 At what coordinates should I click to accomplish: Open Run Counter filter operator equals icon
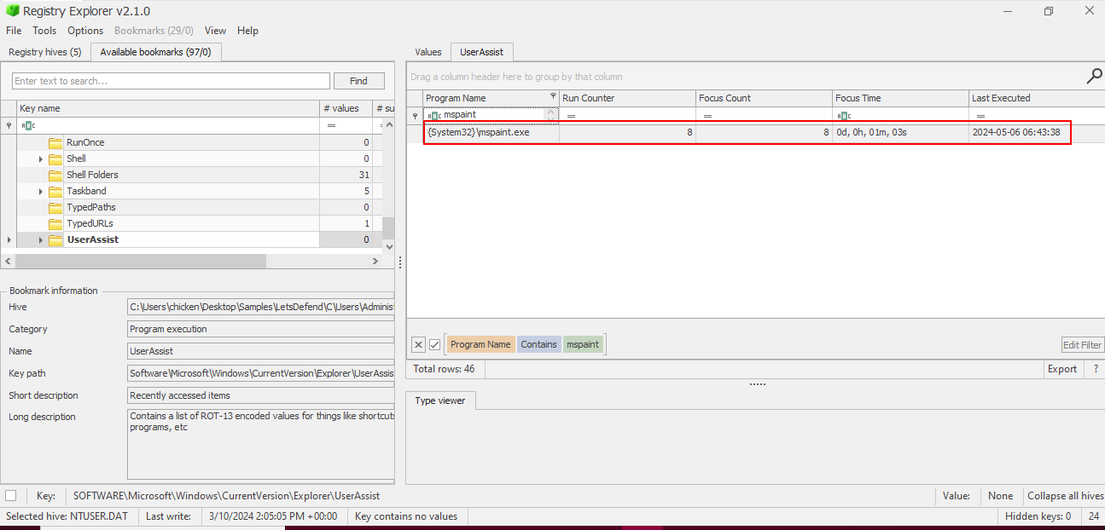[571, 116]
